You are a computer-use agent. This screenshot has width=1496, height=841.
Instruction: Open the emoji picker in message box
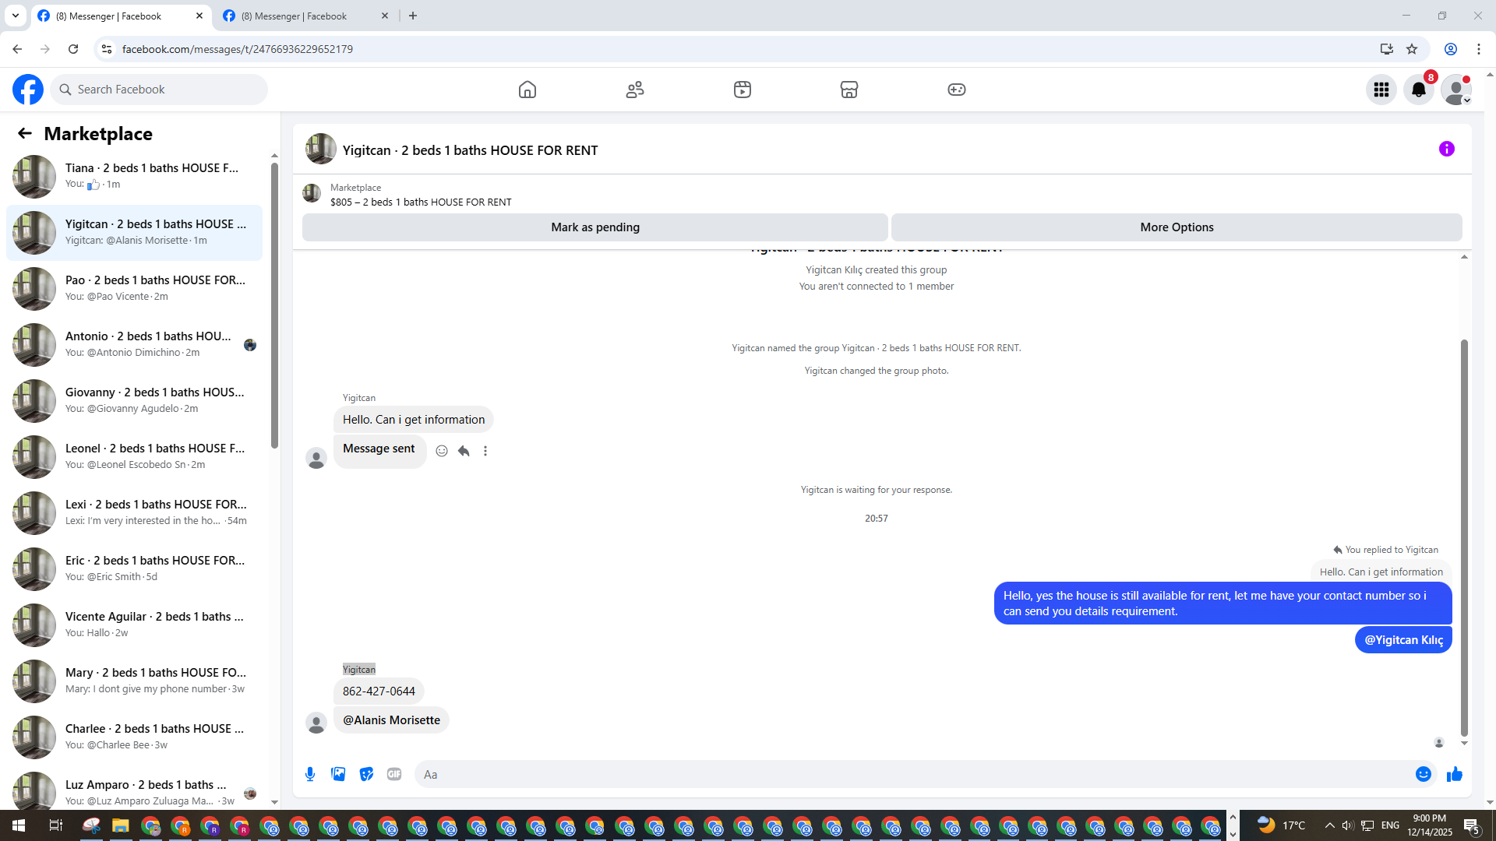pos(1424,774)
